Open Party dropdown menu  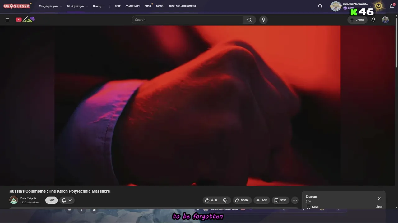click(x=99, y=6)
